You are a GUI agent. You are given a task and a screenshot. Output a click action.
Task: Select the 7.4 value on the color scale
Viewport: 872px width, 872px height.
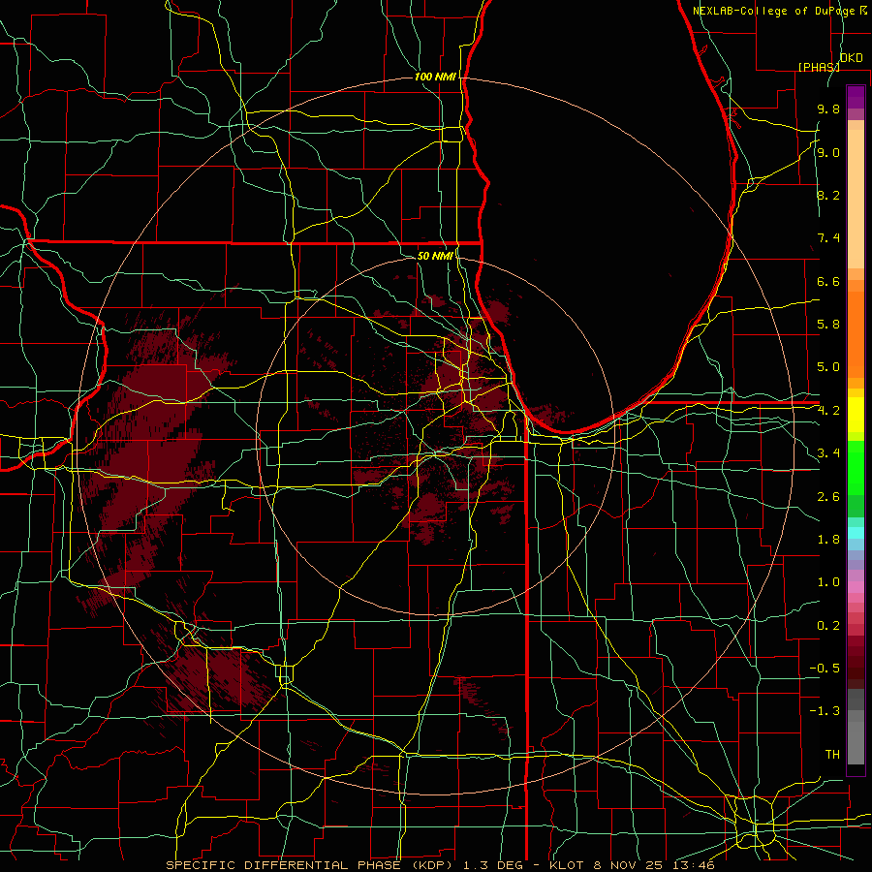828,238
